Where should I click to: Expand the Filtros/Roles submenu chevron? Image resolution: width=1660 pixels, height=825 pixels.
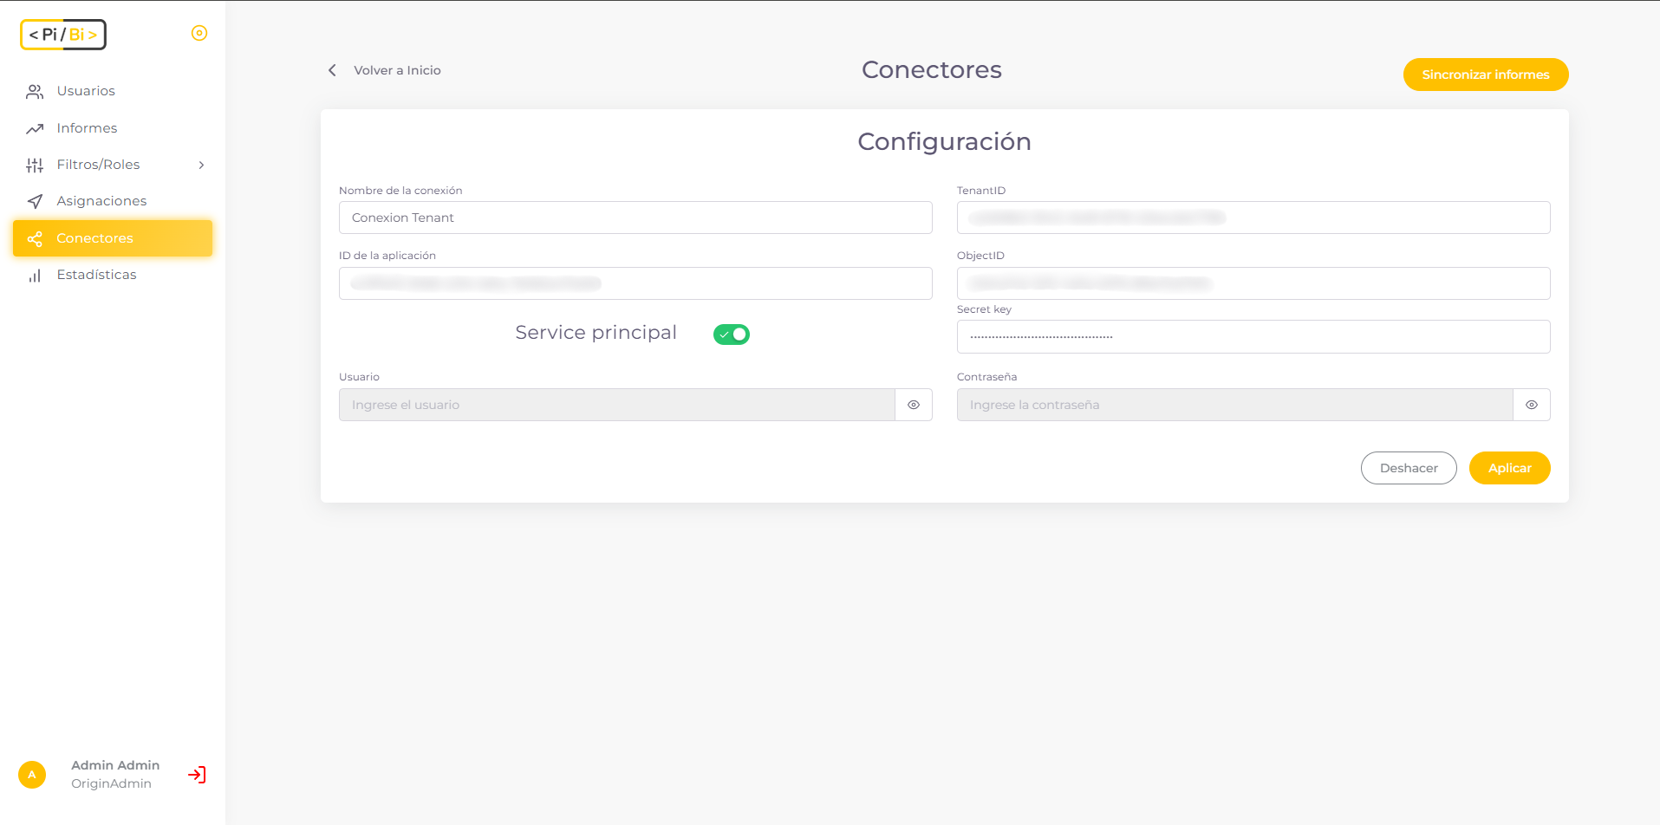coord(201,165)
